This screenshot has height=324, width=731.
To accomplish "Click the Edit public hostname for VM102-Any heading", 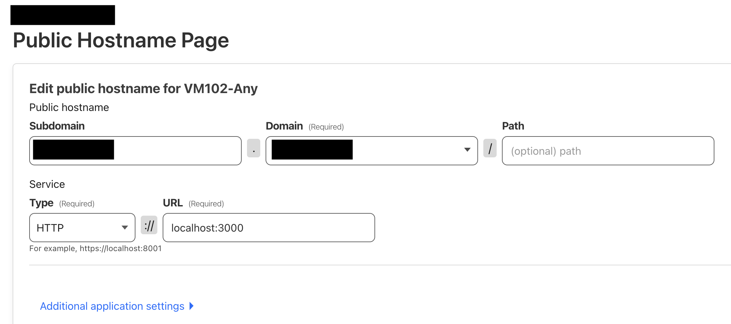I will [x=143, y=89].
